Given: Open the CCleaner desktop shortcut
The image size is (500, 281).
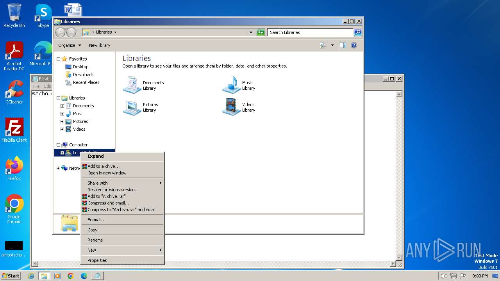Looking at the screenshot, I should (14, 92).
